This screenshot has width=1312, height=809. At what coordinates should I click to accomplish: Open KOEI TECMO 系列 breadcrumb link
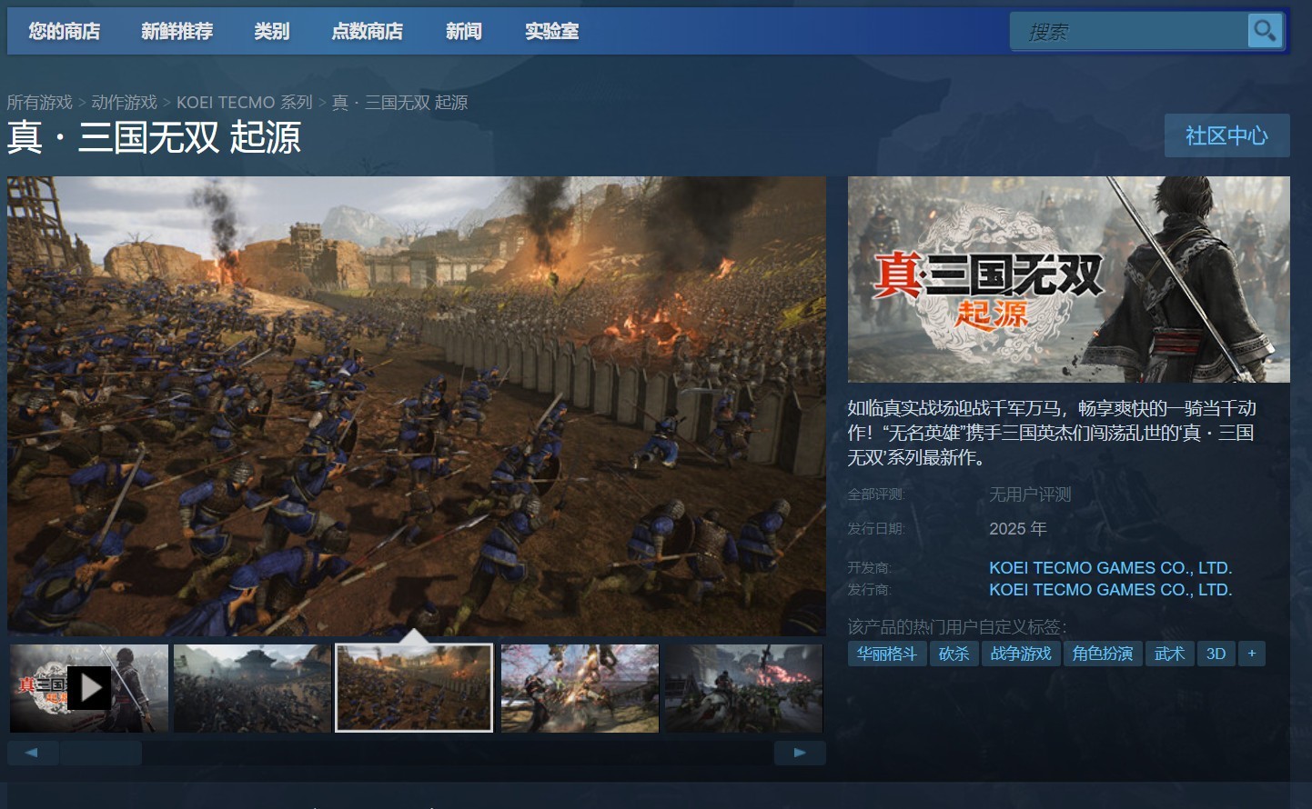244,103
